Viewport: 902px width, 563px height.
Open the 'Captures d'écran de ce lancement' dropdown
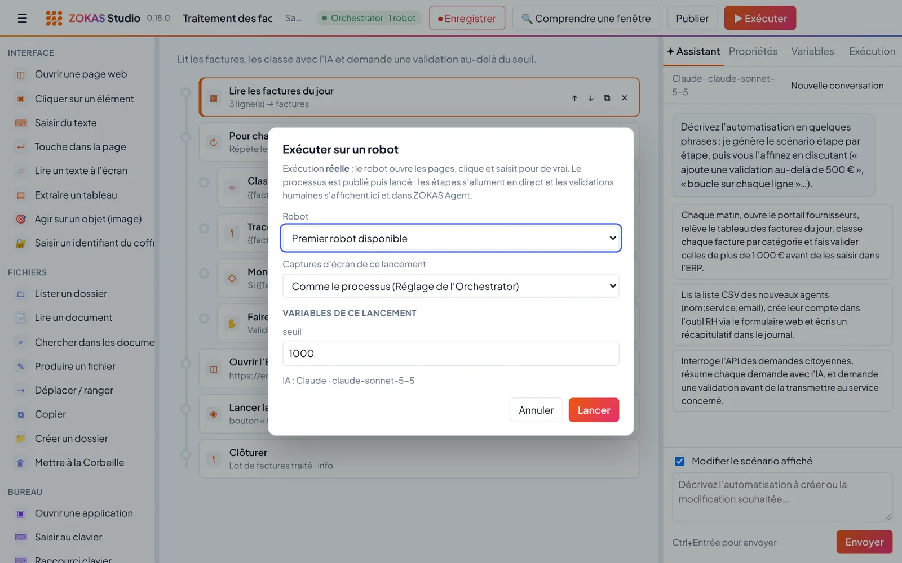[x=451, y=286]
